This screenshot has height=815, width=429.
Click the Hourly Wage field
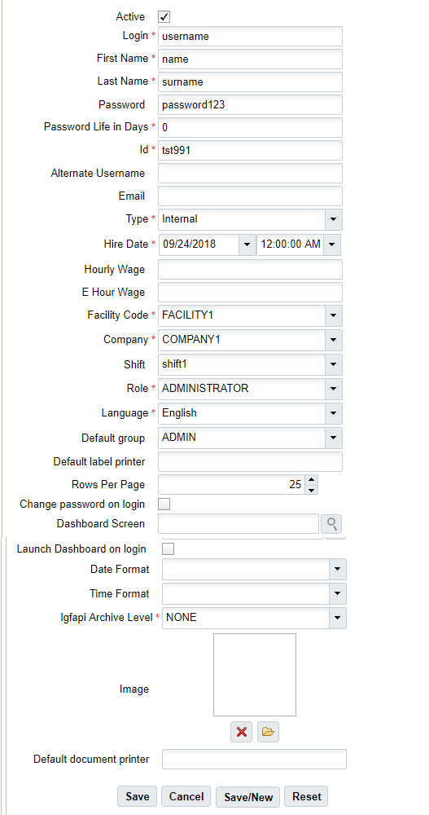(251, 270)
